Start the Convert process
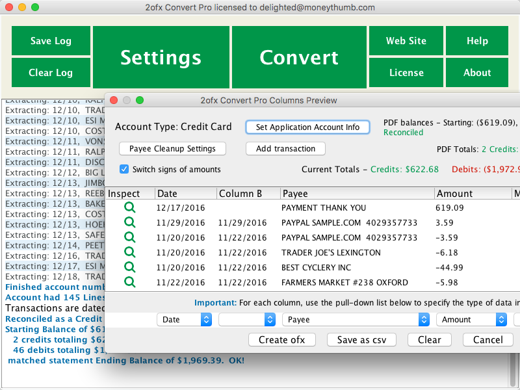 [298, 57]
